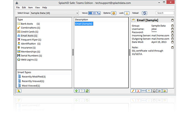Click the Reload refresh icon
Viewport: 190px width, 115px height.
[x=145, y=13]
